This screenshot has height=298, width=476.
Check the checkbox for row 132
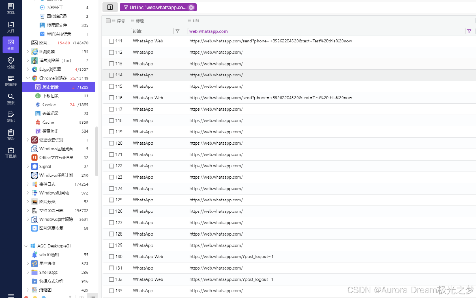[112, 279]
